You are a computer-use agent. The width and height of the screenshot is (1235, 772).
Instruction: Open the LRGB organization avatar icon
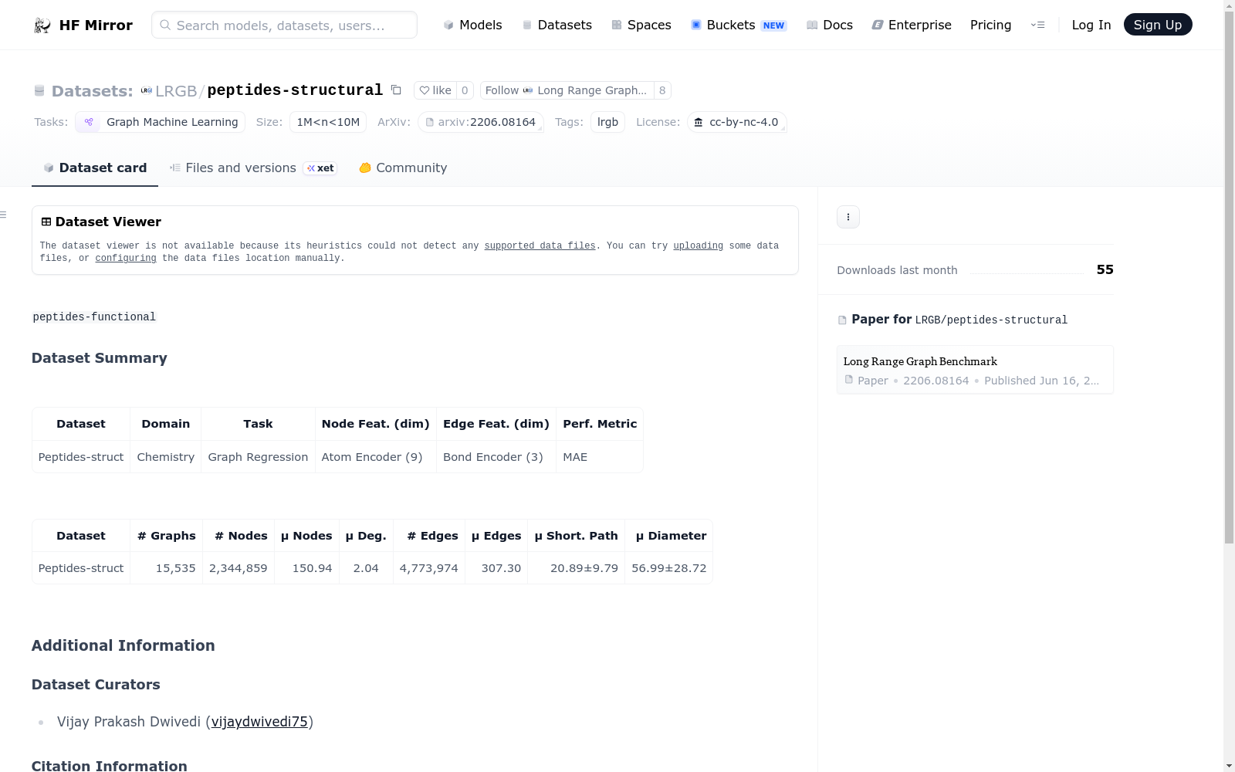pyautogui.click(x=146, y=90)
